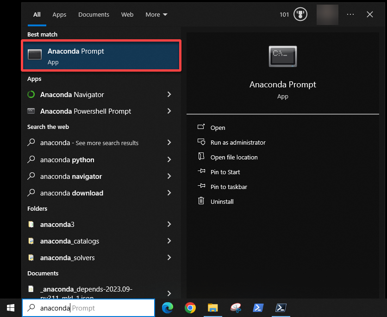Switch to the Documents search tab
The height and width of the screenshot is (317, 387).
coord(94,14)
